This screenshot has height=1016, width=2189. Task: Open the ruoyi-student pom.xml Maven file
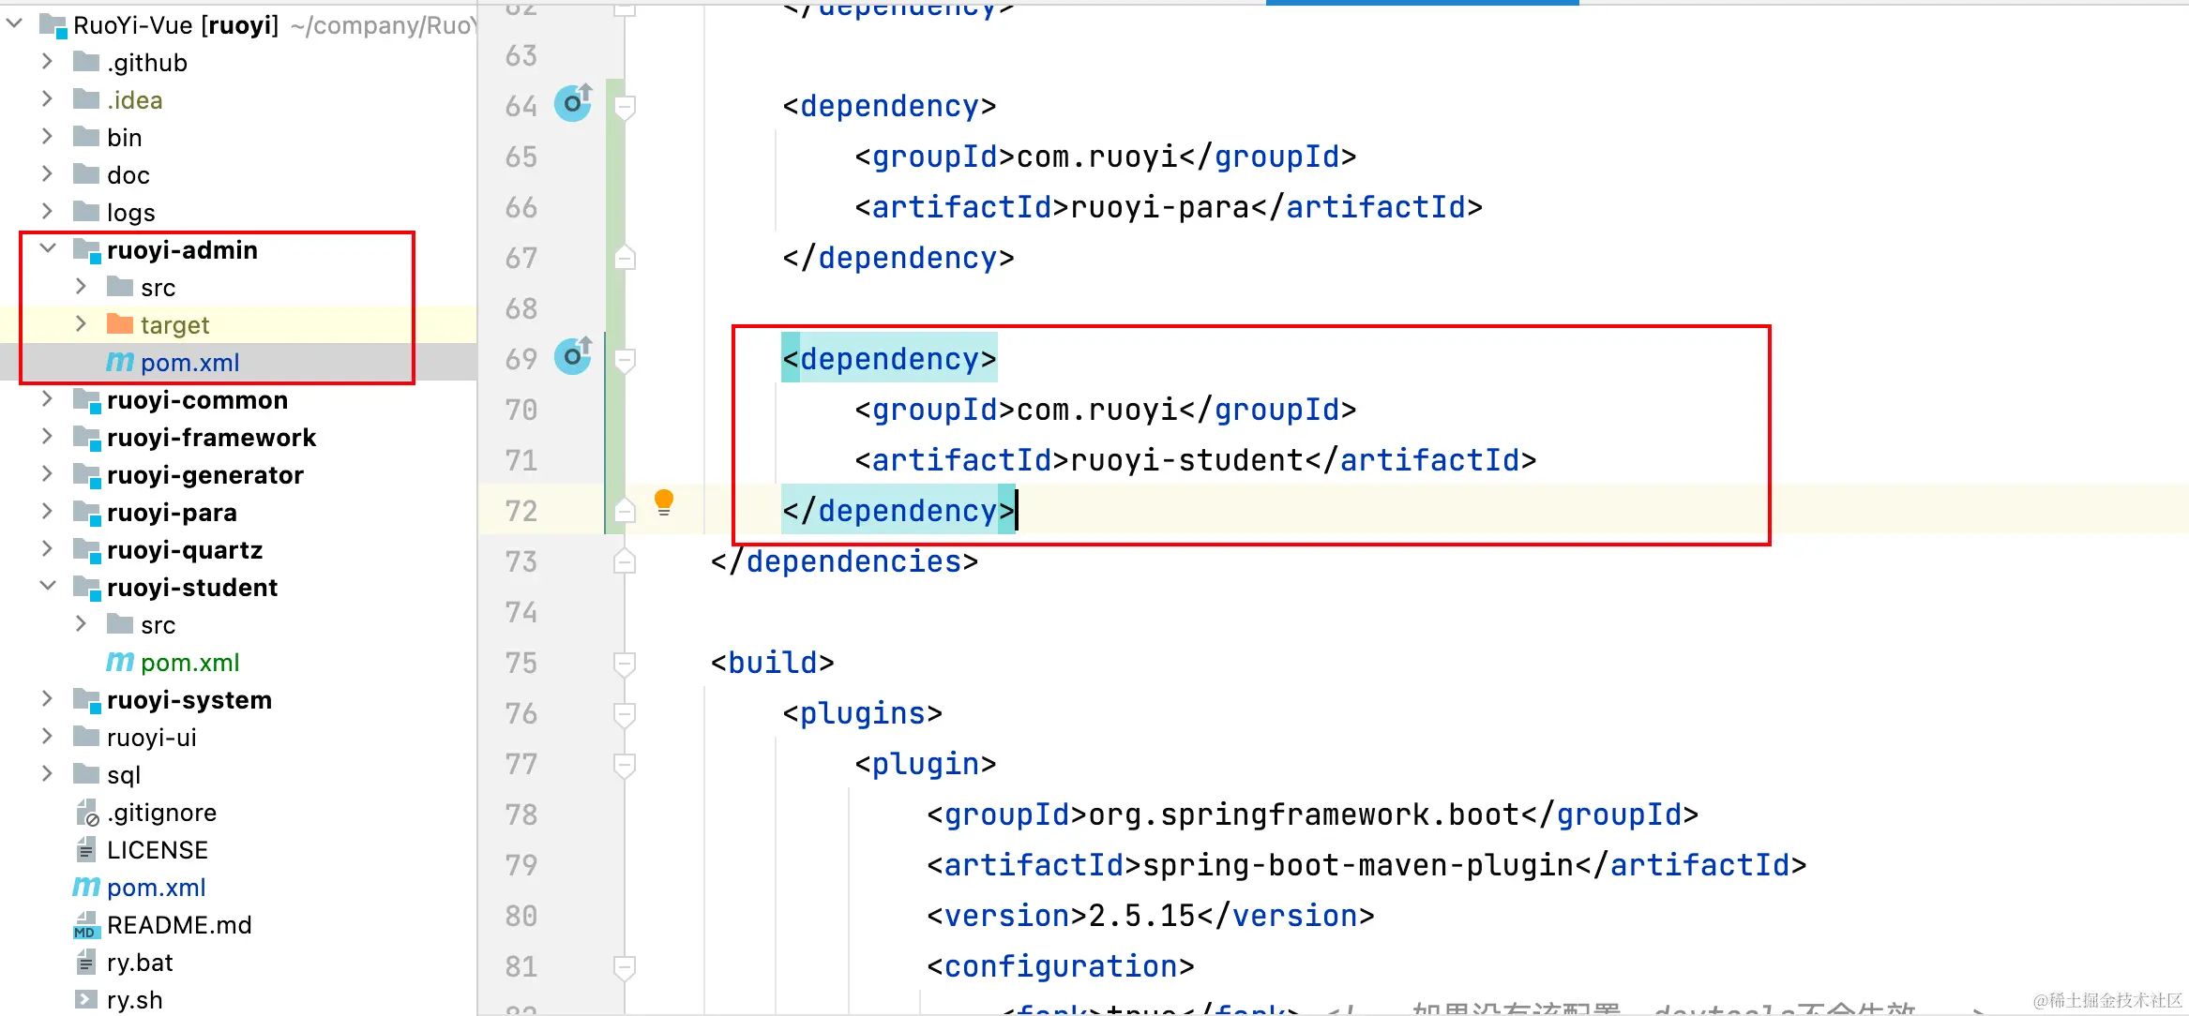pyautogui.click(x=189, y=663)
